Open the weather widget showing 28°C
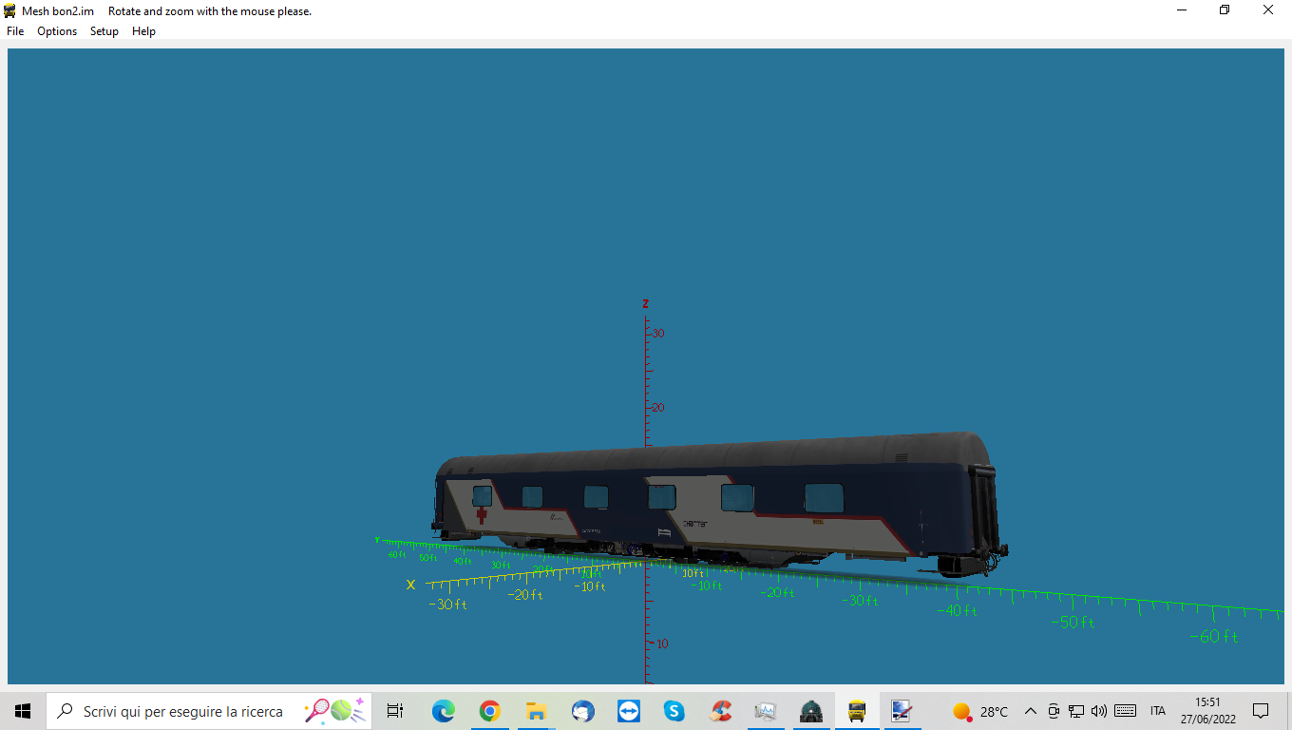This screenshot has height=730, width=1292. click(980, 711)
